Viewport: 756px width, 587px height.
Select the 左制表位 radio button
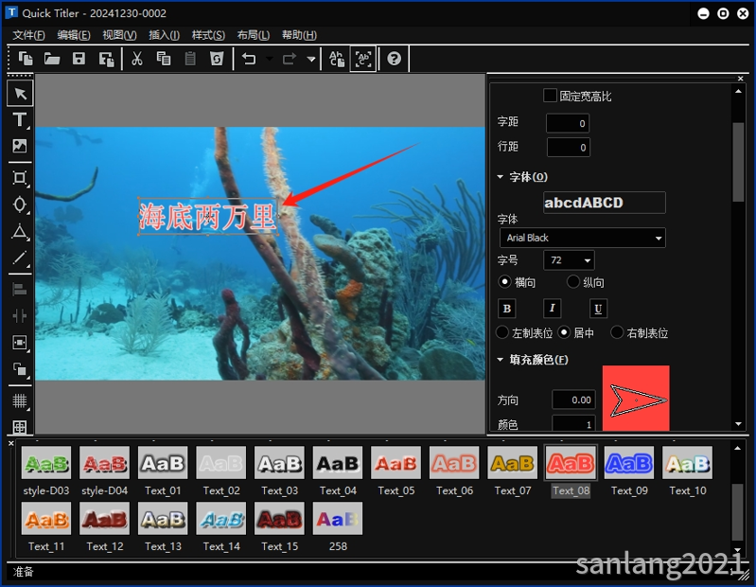point(502,332)
